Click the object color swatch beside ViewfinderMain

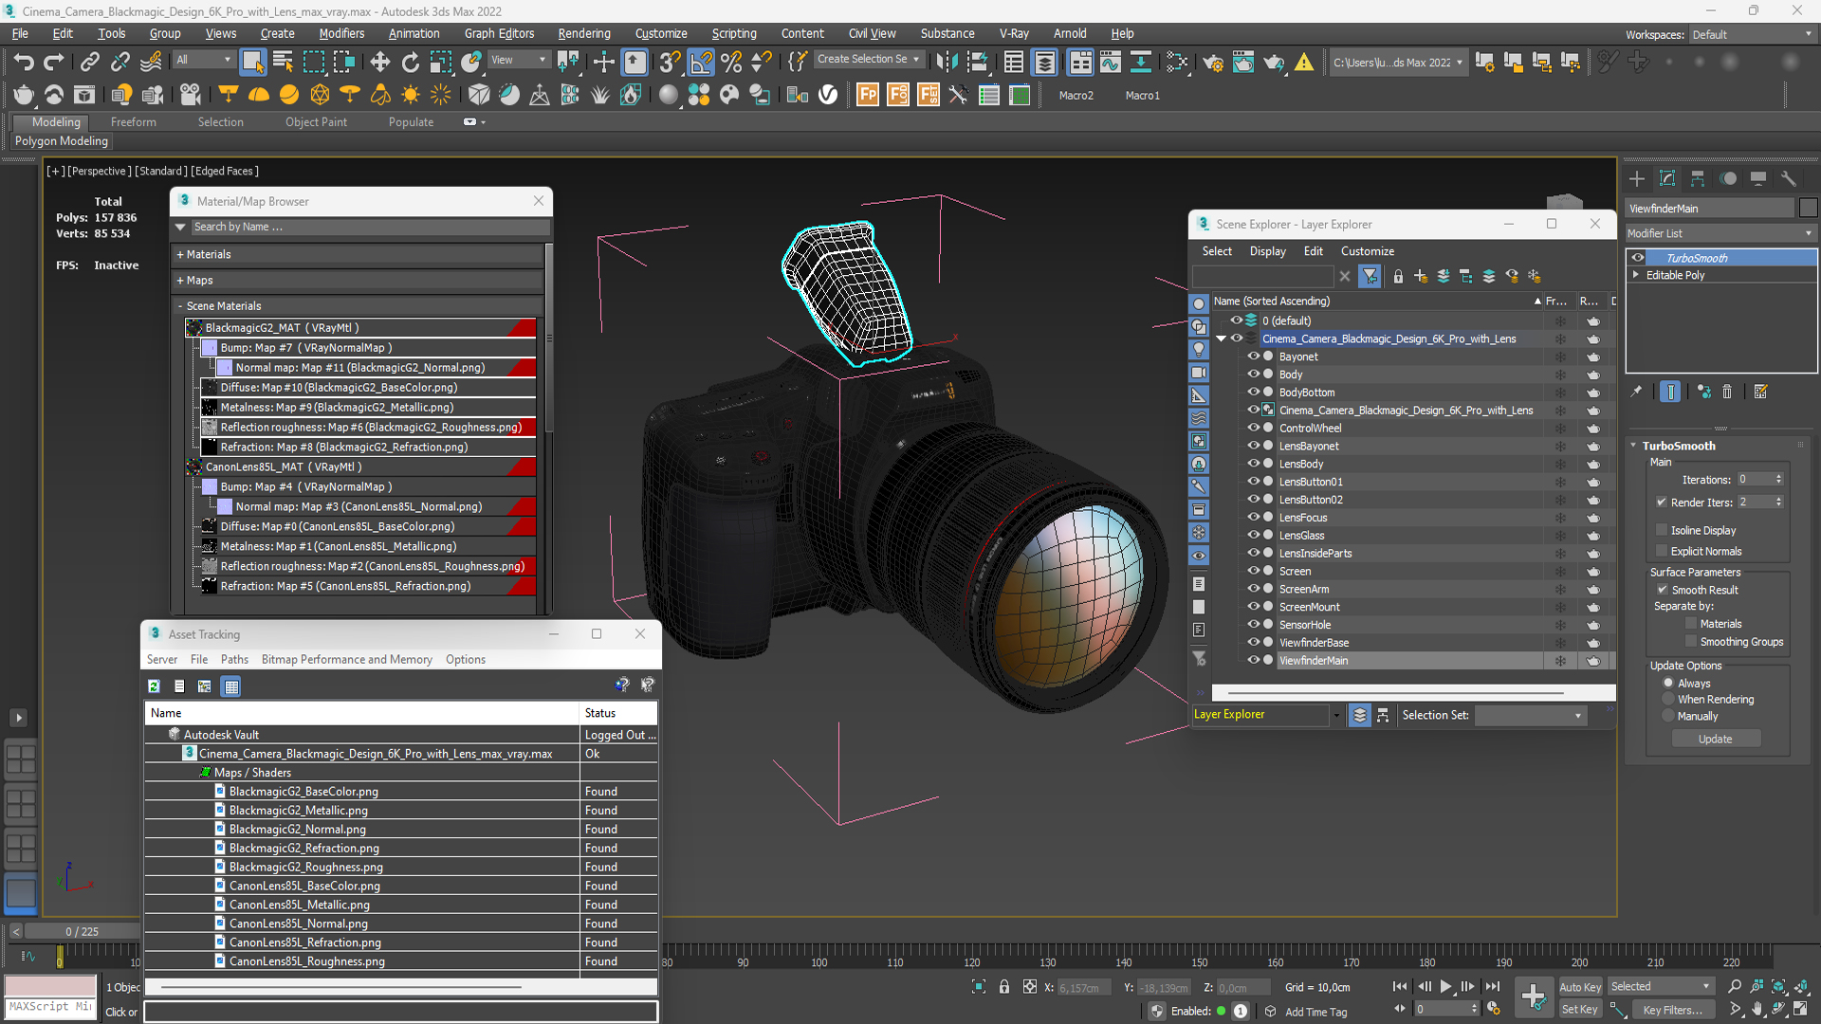coord(1808,209)
